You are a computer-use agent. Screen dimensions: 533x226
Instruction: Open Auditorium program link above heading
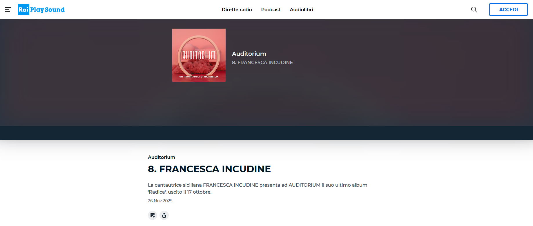click(162, 157)
